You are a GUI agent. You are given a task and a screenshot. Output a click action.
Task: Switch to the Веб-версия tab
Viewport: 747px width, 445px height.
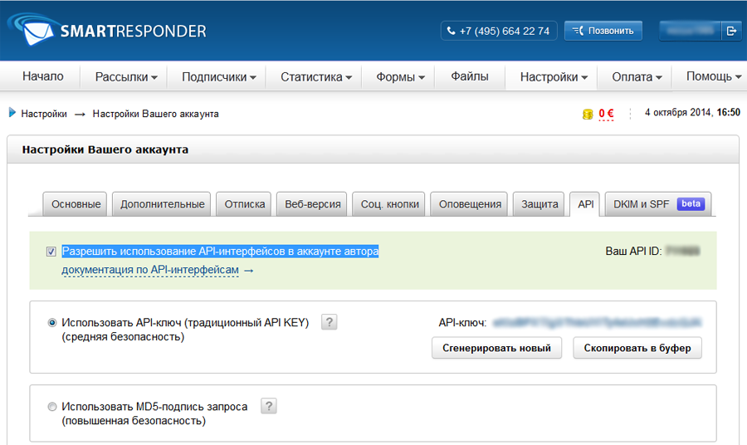pyautogui.click(x=313, y=204)
